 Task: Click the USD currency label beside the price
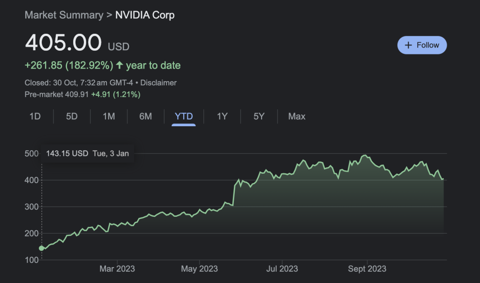(x=119, y=46)
